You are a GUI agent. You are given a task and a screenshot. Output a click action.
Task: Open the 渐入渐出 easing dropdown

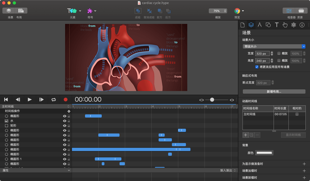(x=226, y=170)
